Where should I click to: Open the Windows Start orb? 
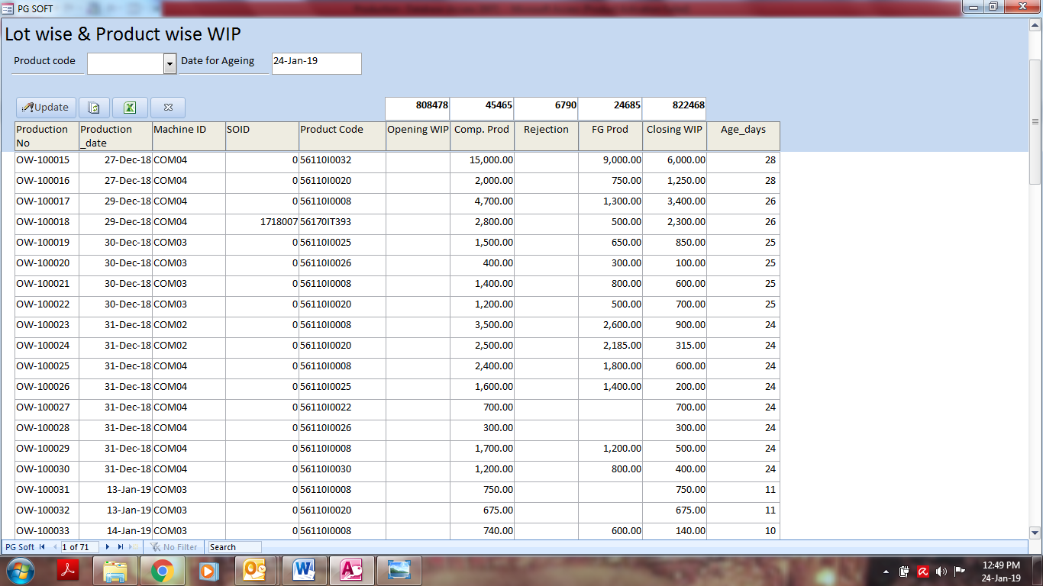[x=20, y=570]
